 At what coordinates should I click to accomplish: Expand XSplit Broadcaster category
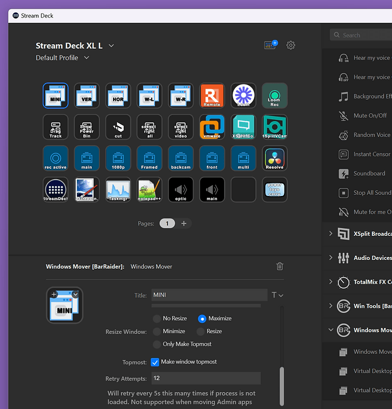tap(331, 234)
